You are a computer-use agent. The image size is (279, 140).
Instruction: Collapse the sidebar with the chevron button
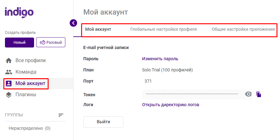point(73,23)
